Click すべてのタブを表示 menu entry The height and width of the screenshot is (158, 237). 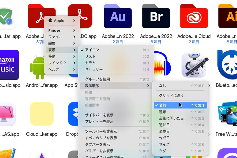(116, 138)
